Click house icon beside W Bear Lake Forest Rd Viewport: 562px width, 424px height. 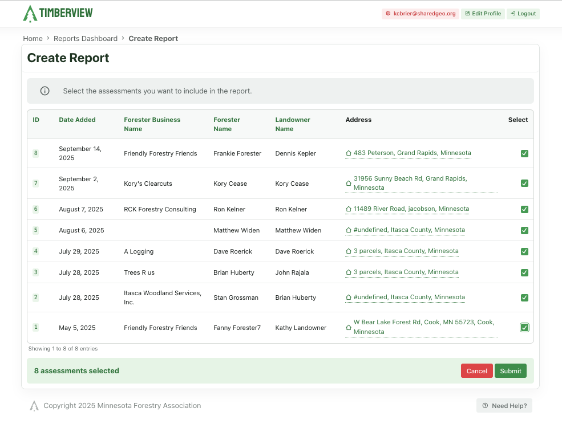(349, 327)
